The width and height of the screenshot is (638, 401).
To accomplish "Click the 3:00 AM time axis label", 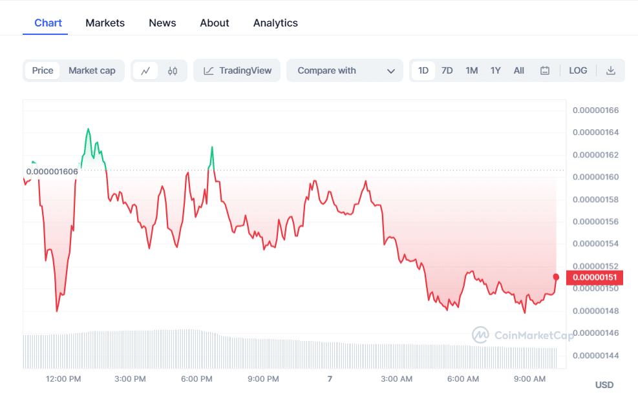I will click(397, 379).
